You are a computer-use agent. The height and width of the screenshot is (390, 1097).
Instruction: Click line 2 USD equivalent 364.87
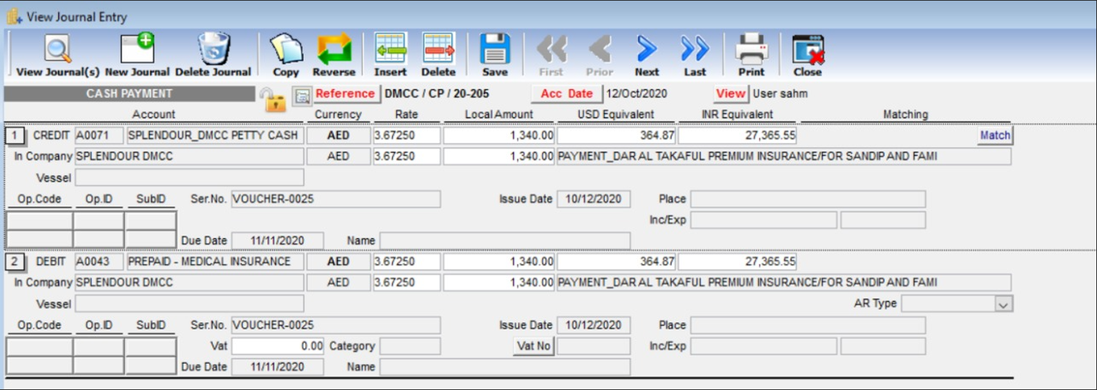(x=616, y=262)
